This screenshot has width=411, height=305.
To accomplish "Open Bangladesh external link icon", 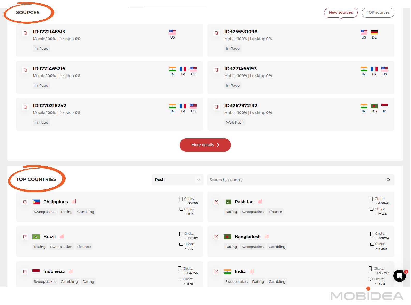I will [x=216, y=237].
